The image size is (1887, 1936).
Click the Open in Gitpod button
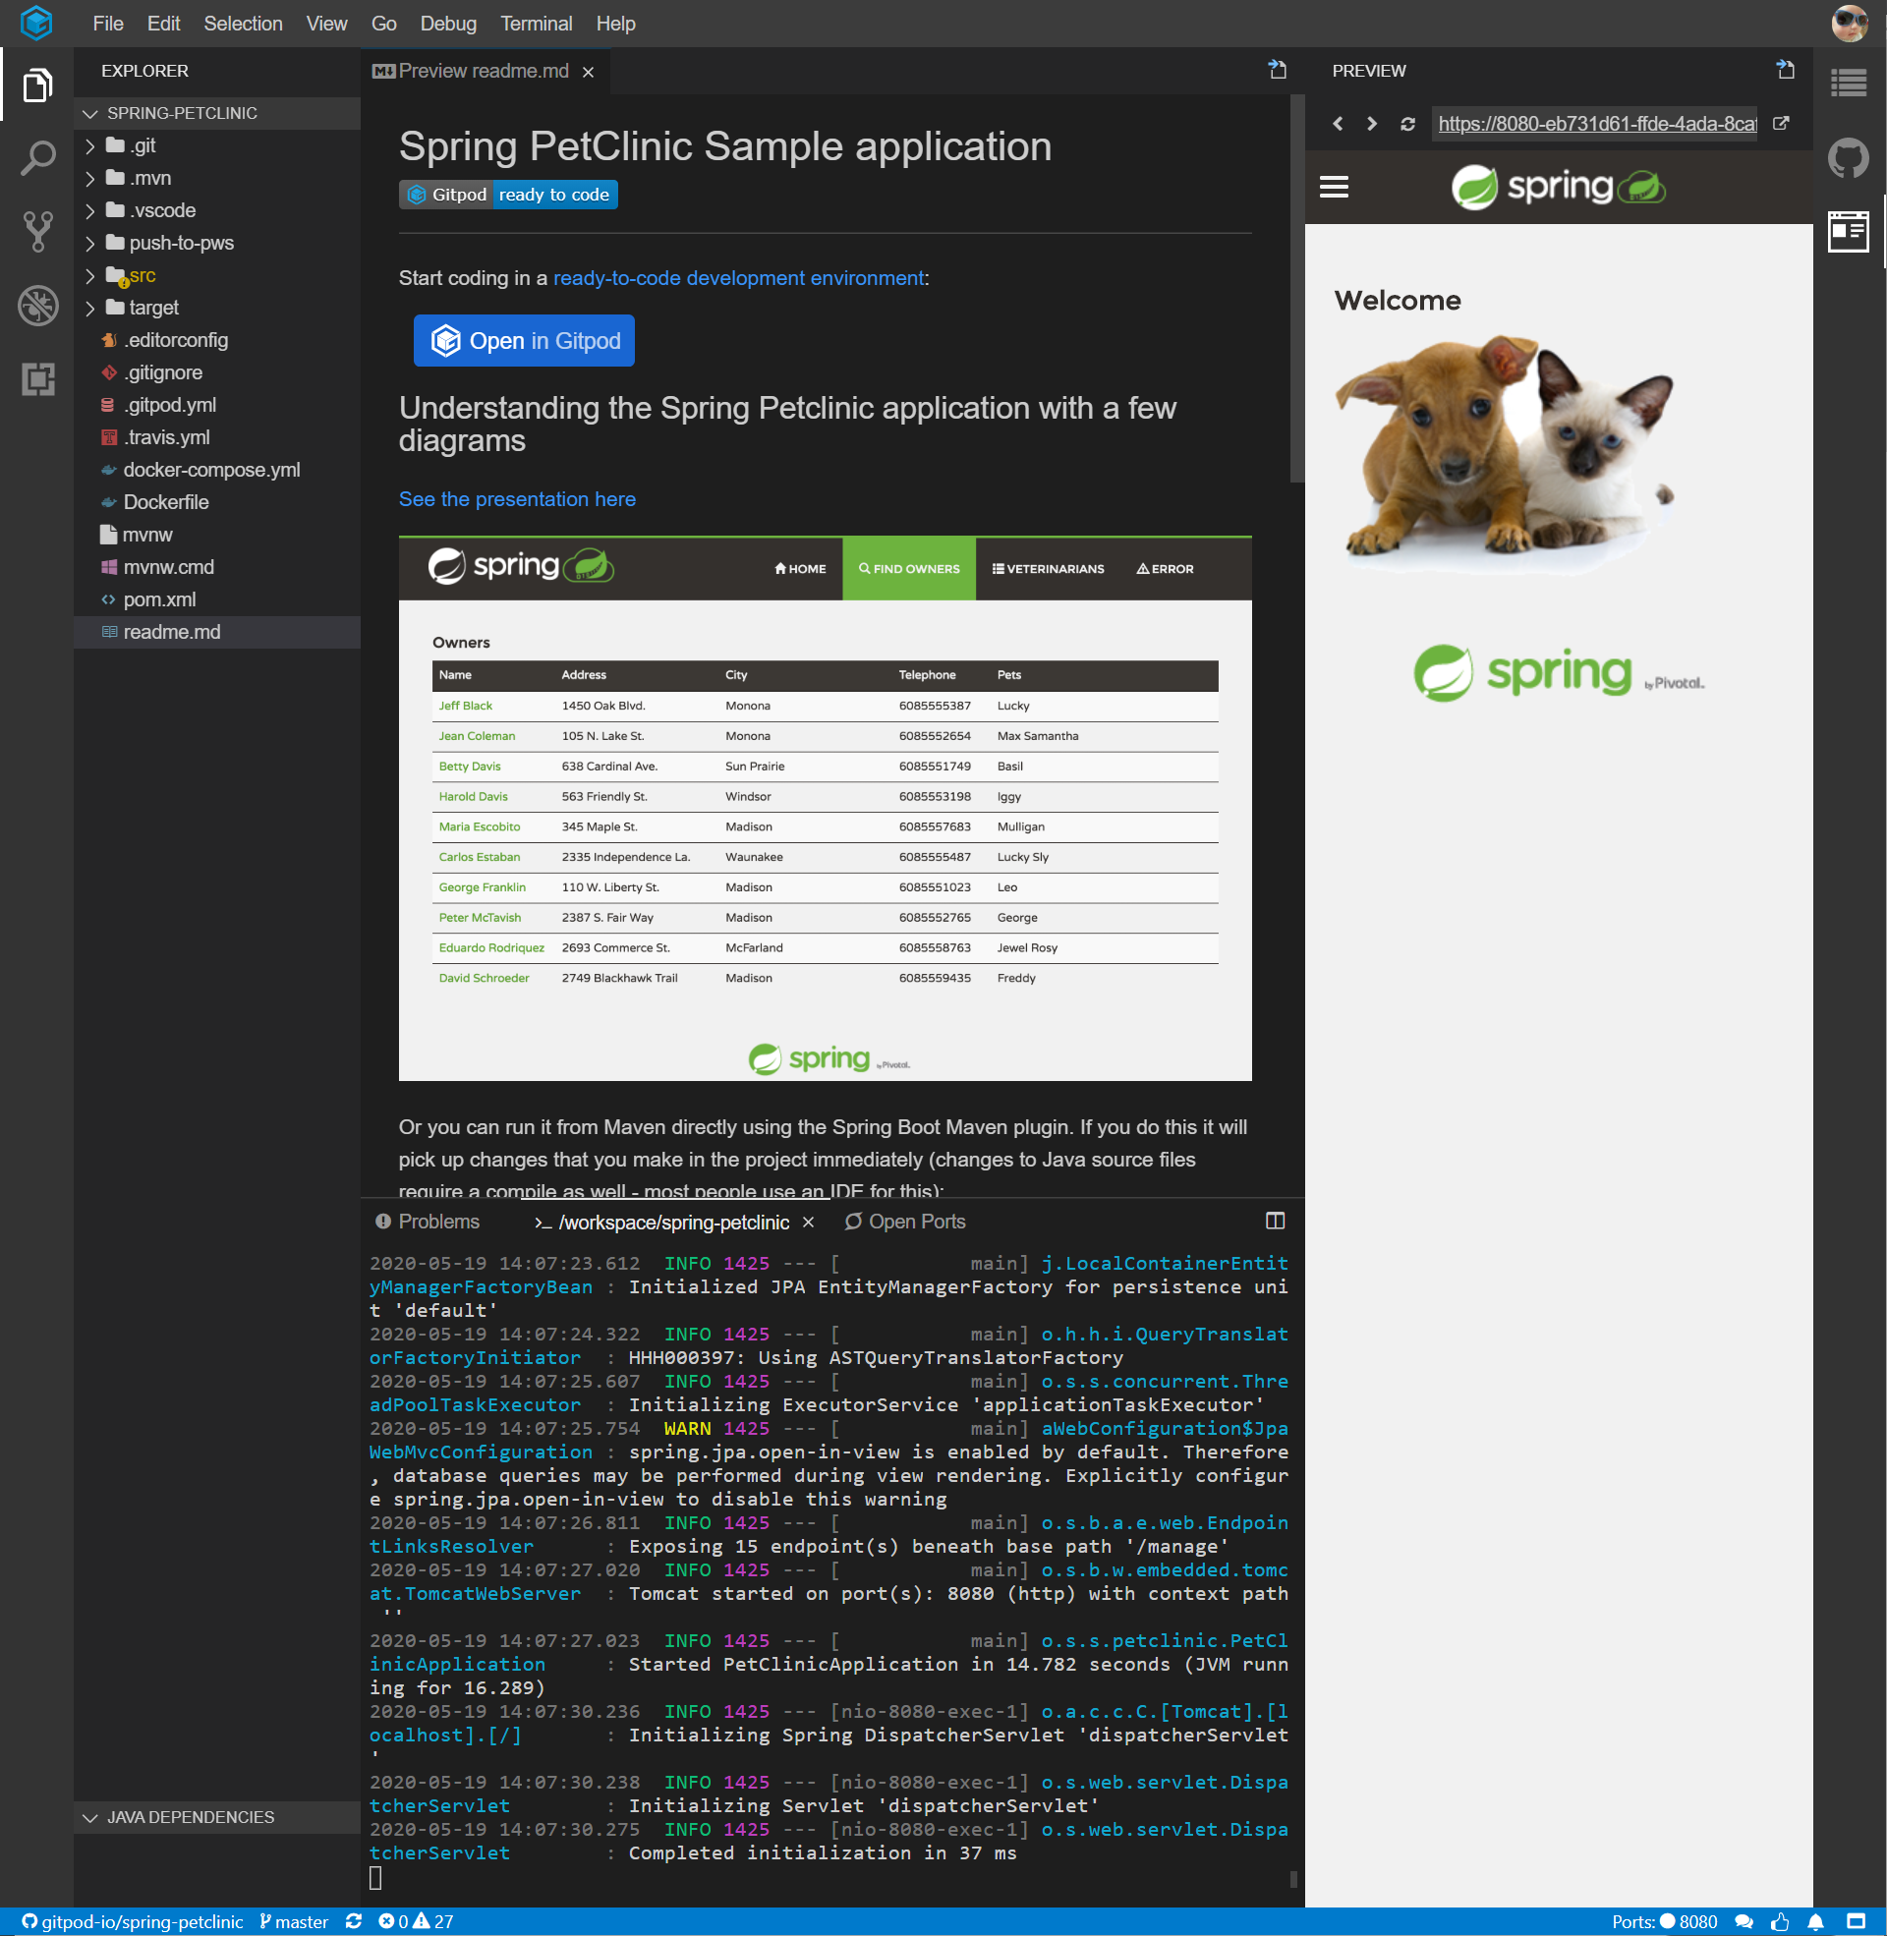(523, 340)
